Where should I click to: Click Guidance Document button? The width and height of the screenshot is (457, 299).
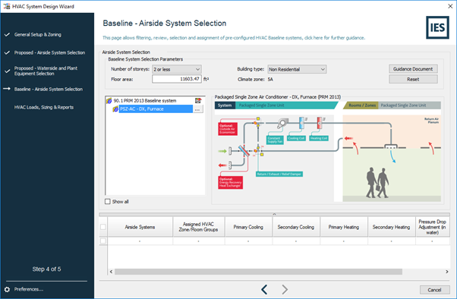pyautogui.click(x=413, y=69)
